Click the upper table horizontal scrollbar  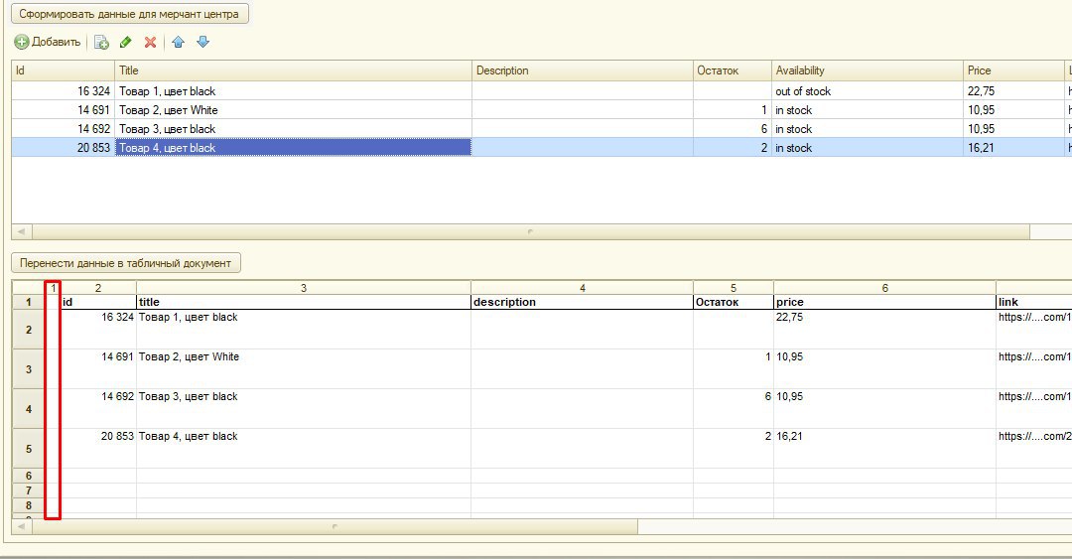pyautogui.click(x=530, y=232)
